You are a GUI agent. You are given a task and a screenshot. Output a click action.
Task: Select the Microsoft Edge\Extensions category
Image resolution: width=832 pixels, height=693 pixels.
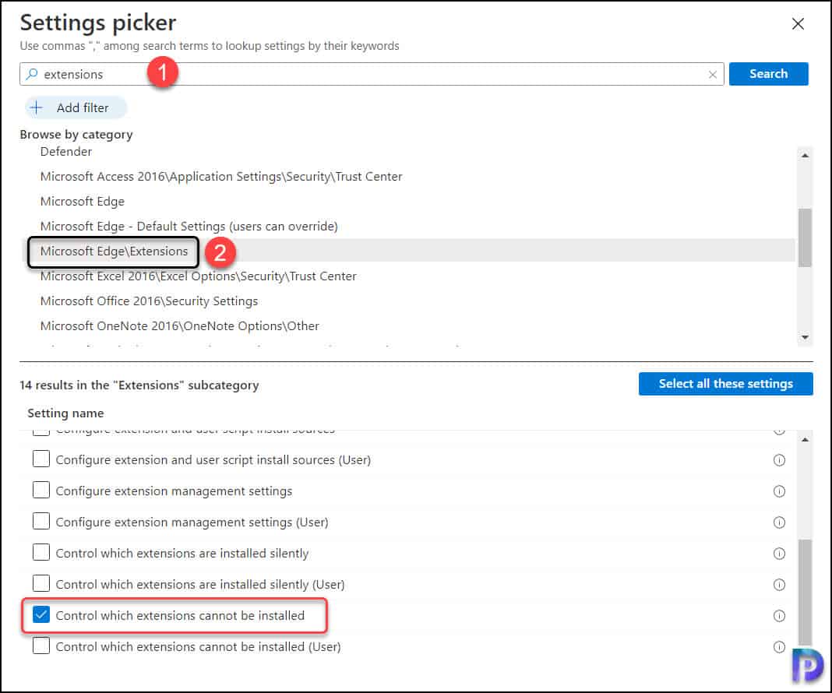pyautogui.click(x=115, y=252)
